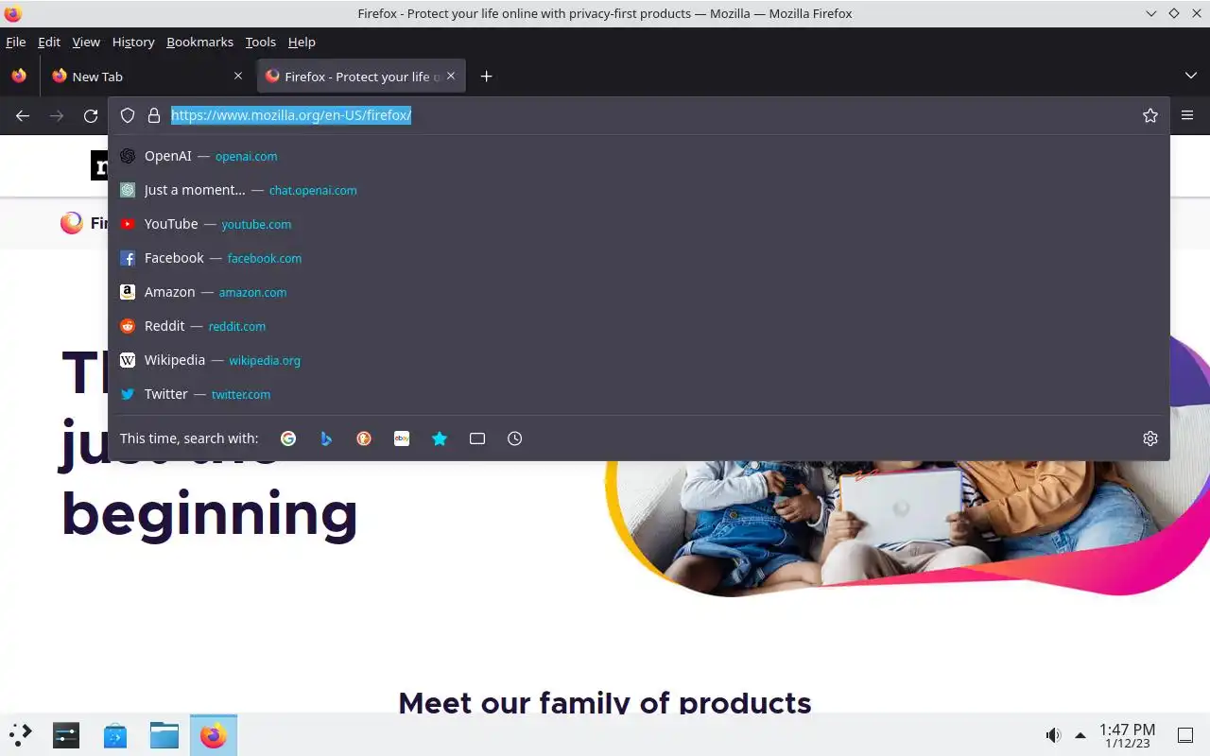Open the Twitter suggestion
Viewport: 1210px width, 756px height.
pyautogui.click(x=639, y=394)
